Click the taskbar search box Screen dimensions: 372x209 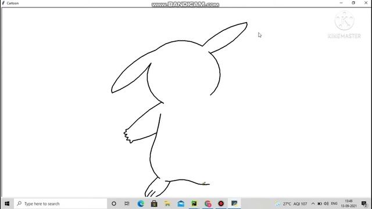coord(60,204)
